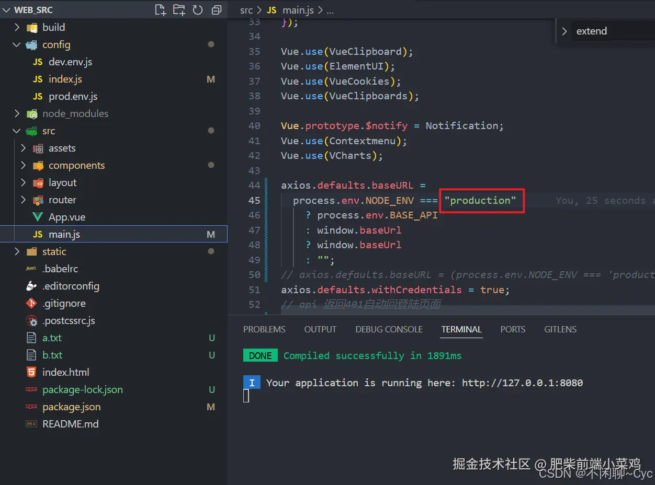This screenshot has height=485, width=655.
Task: Expand the assets folder chevron
Action: coord(23,148)
